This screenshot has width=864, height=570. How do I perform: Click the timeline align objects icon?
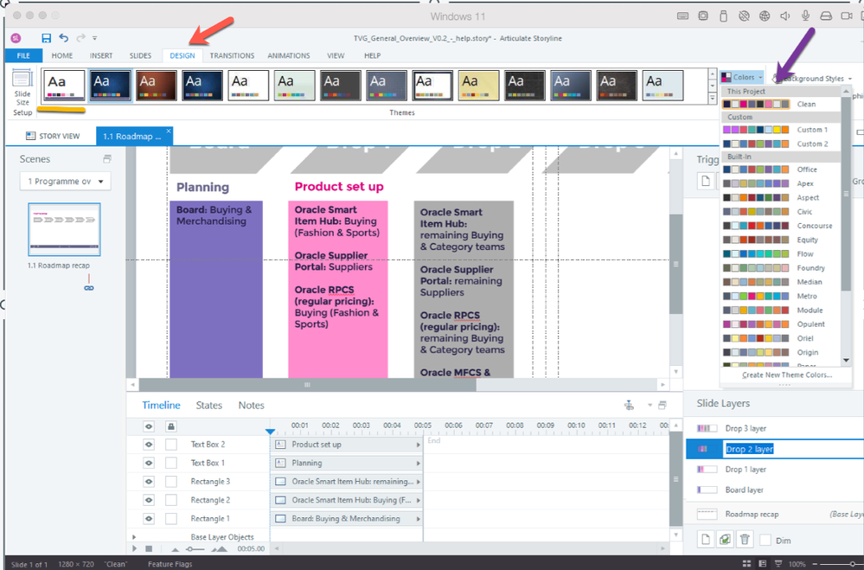(629, 405)
